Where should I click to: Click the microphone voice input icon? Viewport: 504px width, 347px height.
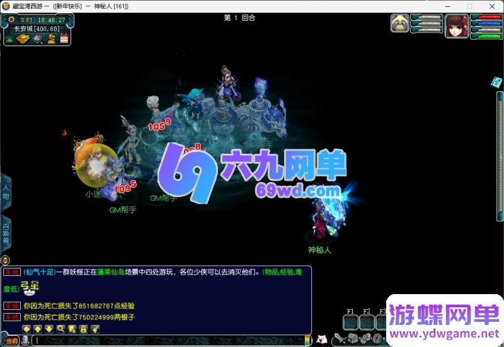click(25, 341)
